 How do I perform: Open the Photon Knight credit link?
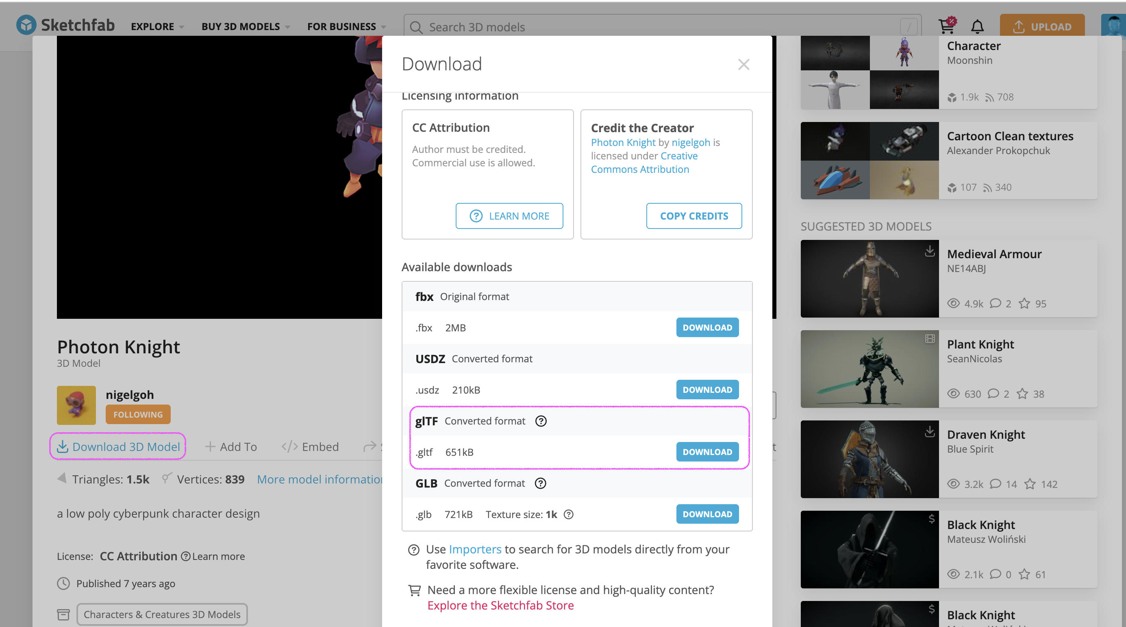pyautogui.click(x=623, y=143)
